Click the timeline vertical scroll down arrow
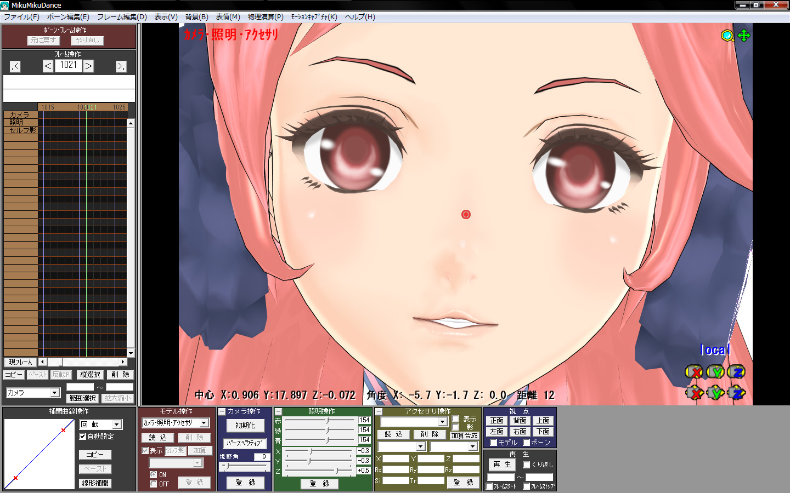 pos(131,353)
